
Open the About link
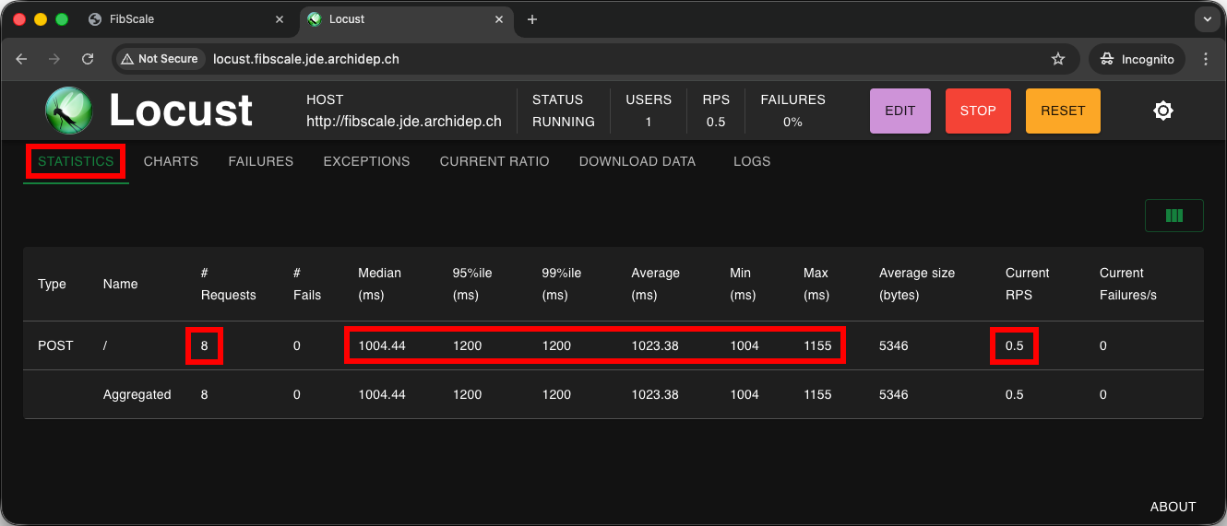coord(1173,507)
